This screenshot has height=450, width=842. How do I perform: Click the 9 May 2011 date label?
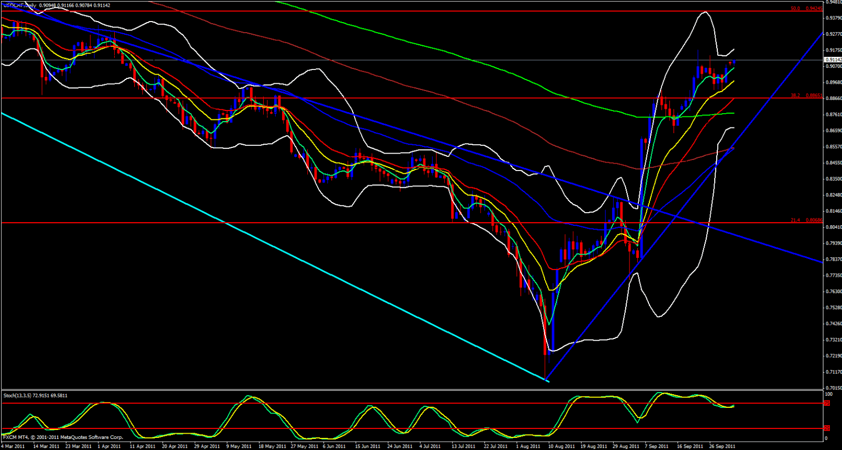tap(239, 446)
